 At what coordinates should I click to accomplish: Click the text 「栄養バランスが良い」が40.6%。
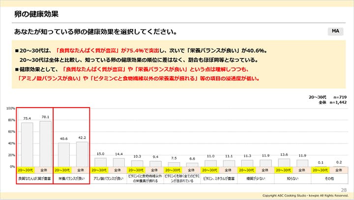(x=227, y=51)
